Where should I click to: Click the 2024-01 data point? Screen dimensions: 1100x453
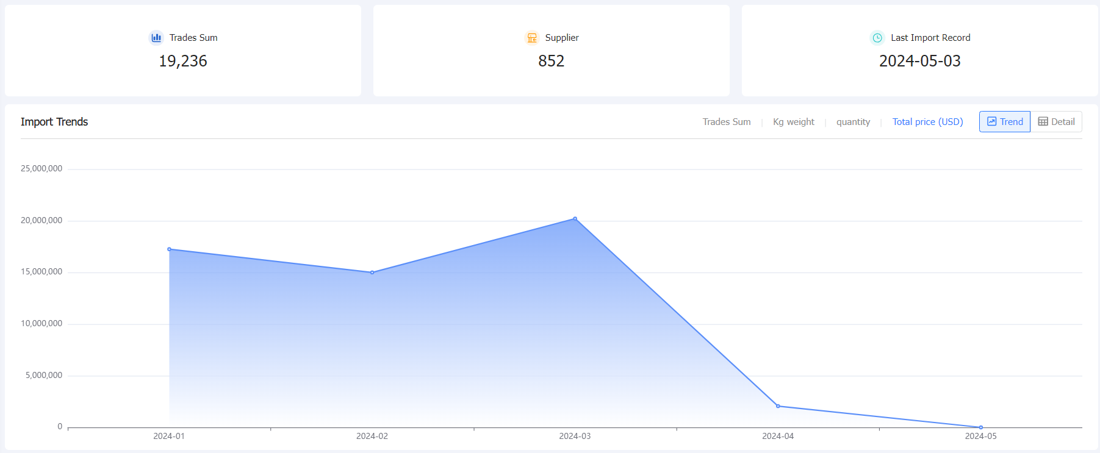pos(169,249)
